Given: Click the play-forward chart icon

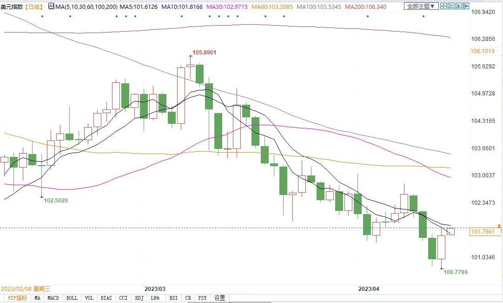Looking at the screenshot, I should tap(458, 6).
